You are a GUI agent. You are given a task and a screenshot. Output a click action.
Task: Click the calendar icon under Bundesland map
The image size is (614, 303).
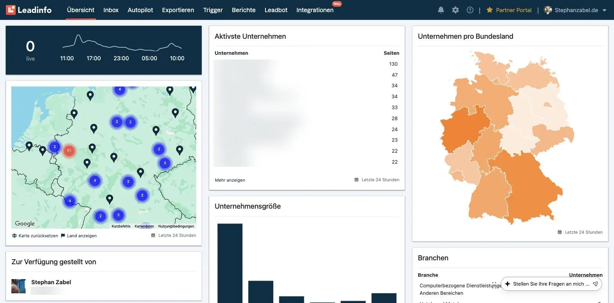tap(560, 232)
